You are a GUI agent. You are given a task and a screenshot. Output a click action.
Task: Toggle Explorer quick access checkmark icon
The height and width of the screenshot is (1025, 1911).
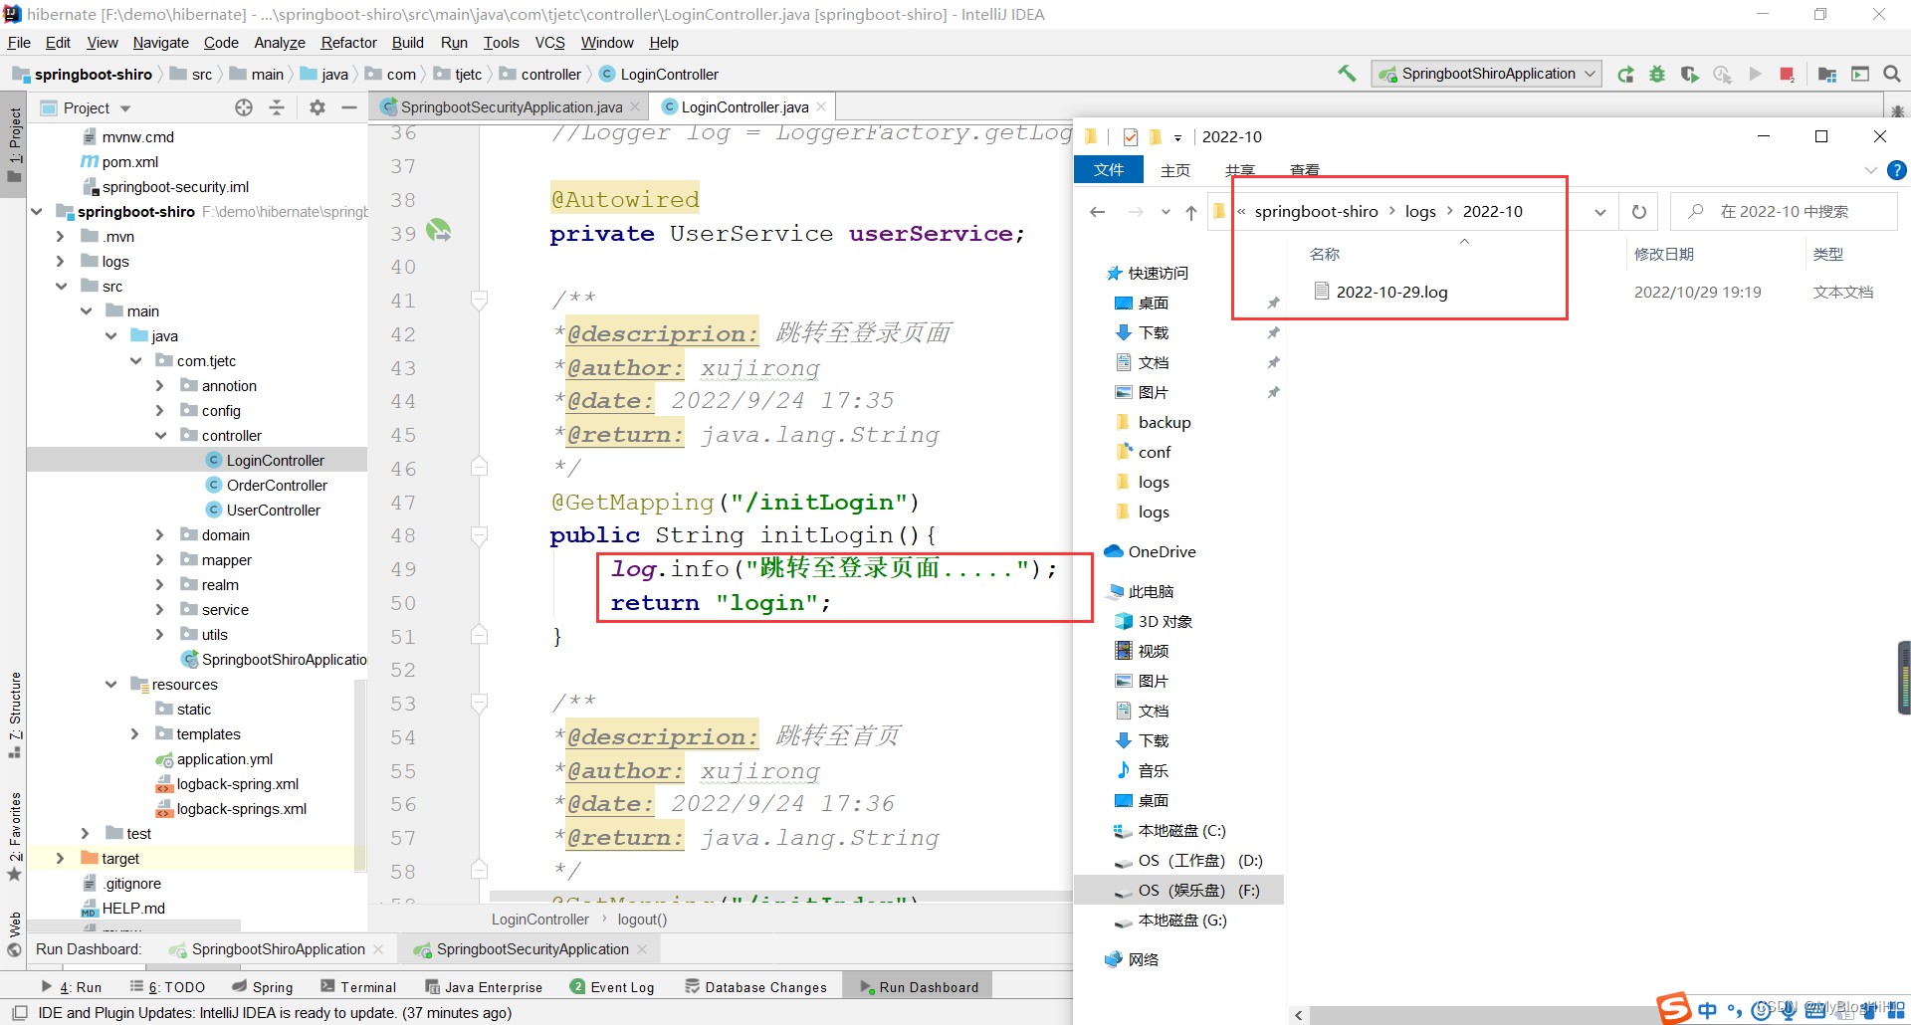point(1131,137)
